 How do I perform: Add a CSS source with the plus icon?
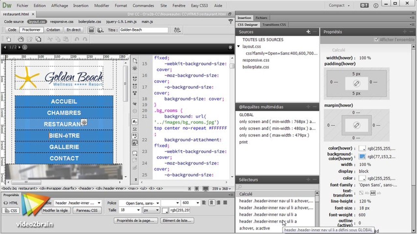308,32
